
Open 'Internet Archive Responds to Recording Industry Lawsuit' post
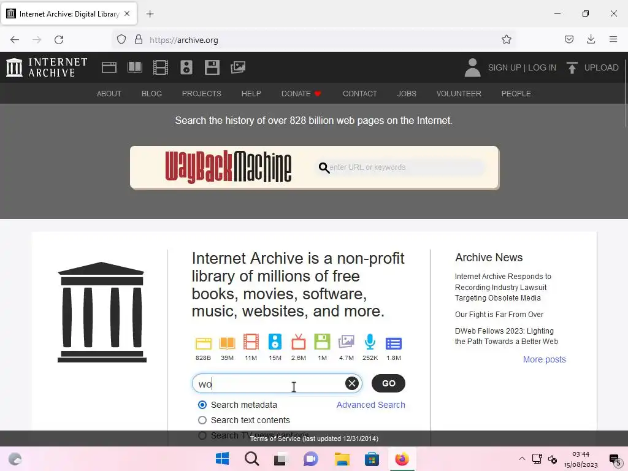[503, 287]
